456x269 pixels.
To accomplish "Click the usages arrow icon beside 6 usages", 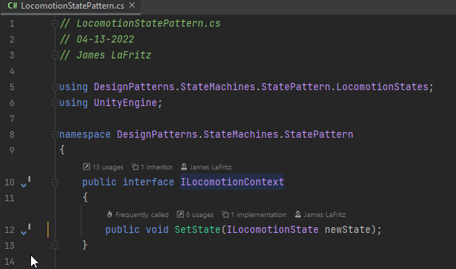I will [180, 214].
